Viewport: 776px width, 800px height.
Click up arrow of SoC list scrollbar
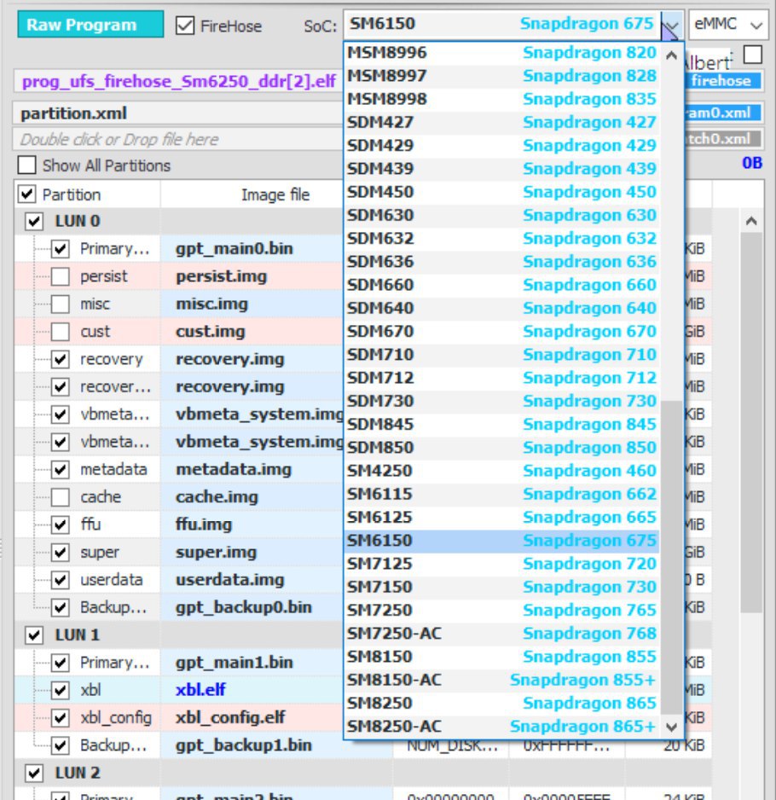coord(671,55)
